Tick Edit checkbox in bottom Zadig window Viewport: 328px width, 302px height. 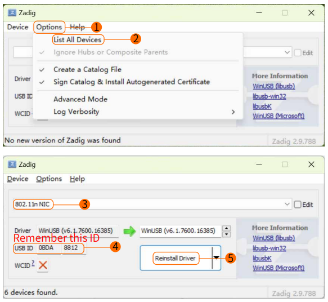click(x=298, y=205)
